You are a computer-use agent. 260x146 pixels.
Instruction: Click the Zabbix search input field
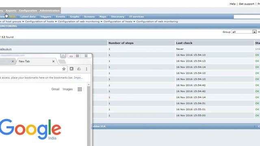(247, 17)
